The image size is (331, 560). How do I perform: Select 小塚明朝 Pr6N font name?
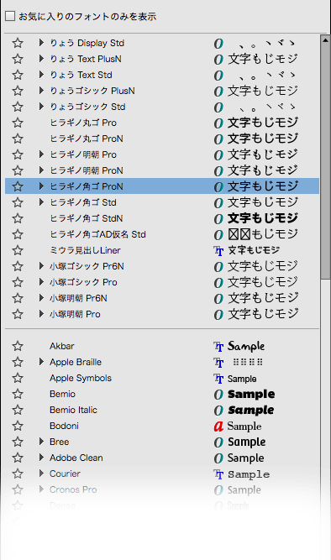click(78, 298)
